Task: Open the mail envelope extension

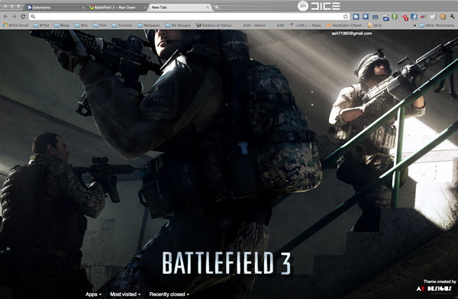Action: click(x=375, y=17)
